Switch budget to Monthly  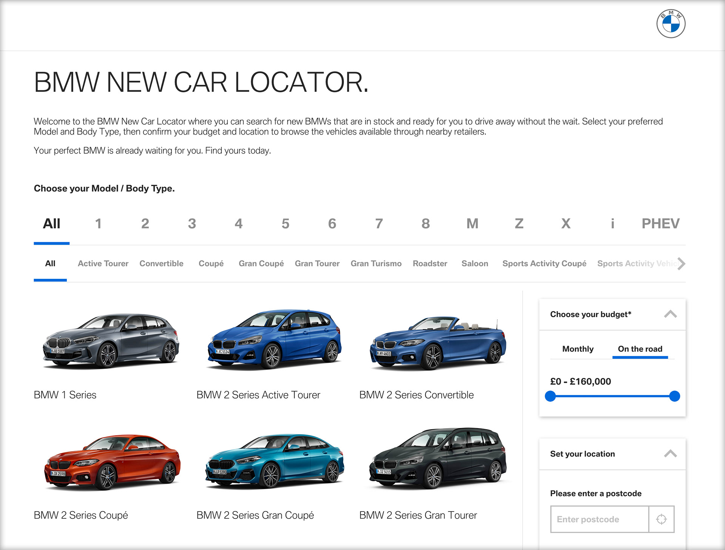tap(577, 349)
